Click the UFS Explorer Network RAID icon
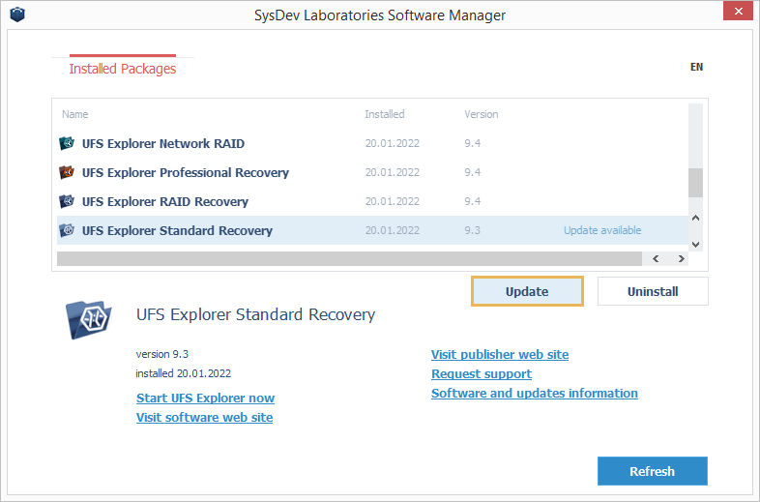The image size is (760, 502). pyautogui.click(x=67, y=143)
